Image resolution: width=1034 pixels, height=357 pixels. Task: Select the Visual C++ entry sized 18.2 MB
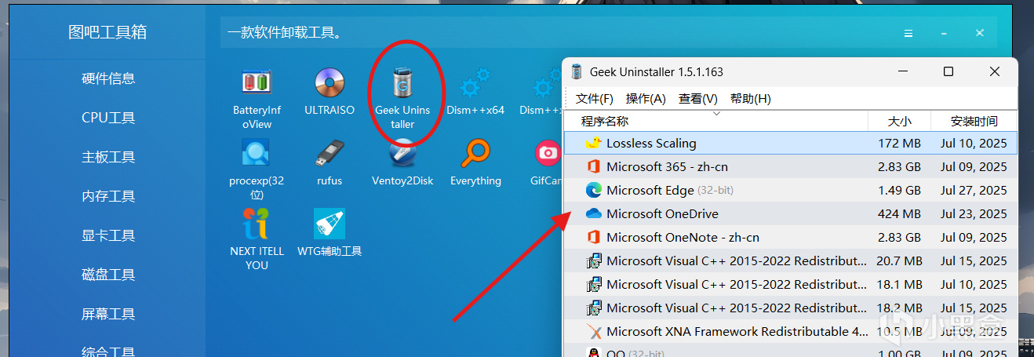click(791, 308)
